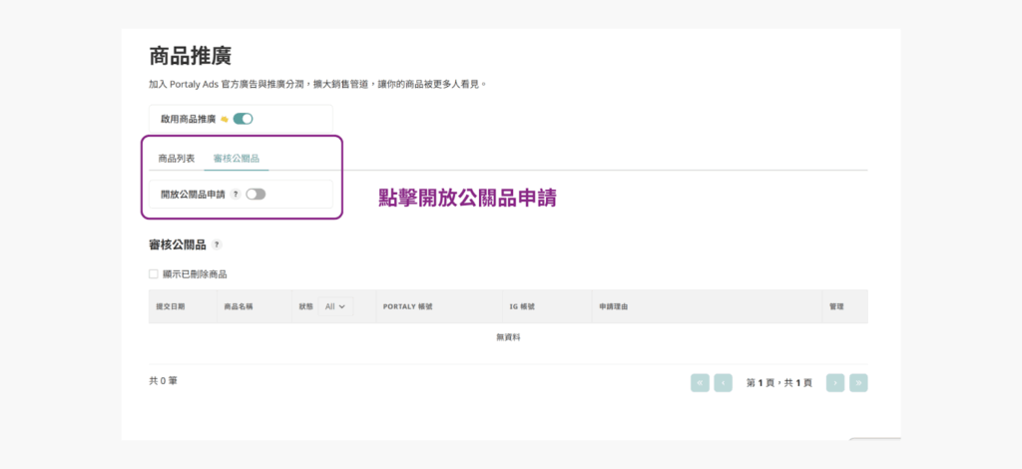Open the 狀態 All dropdown filter
The image size is (1022, 469).
point(334,306)
